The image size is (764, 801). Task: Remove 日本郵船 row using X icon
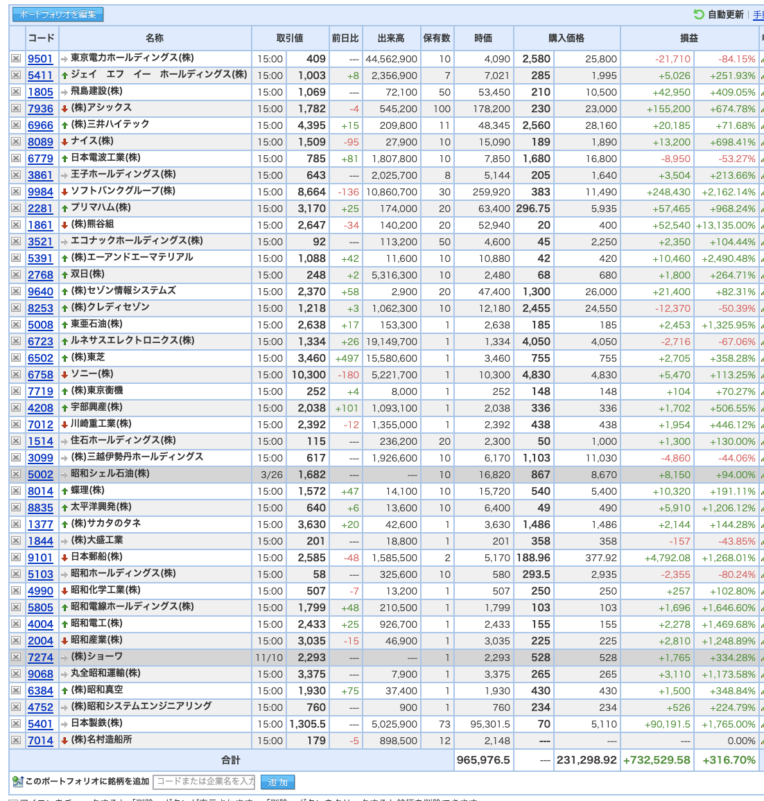(16, 558)
